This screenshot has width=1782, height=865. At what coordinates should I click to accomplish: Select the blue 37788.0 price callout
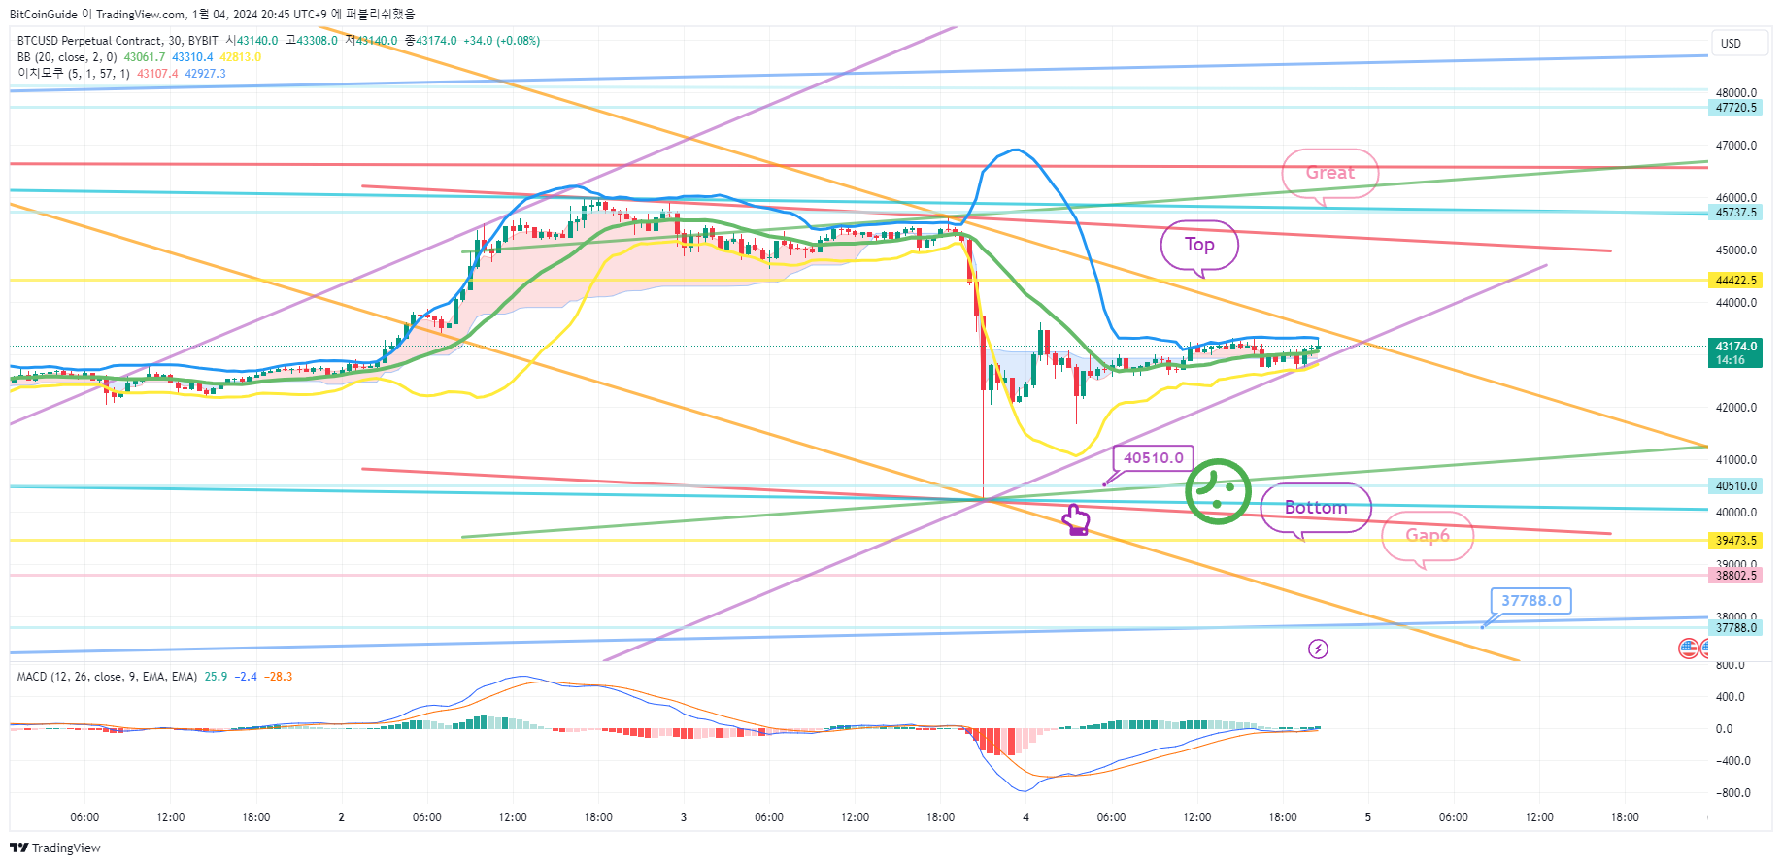coord(1530,601)
